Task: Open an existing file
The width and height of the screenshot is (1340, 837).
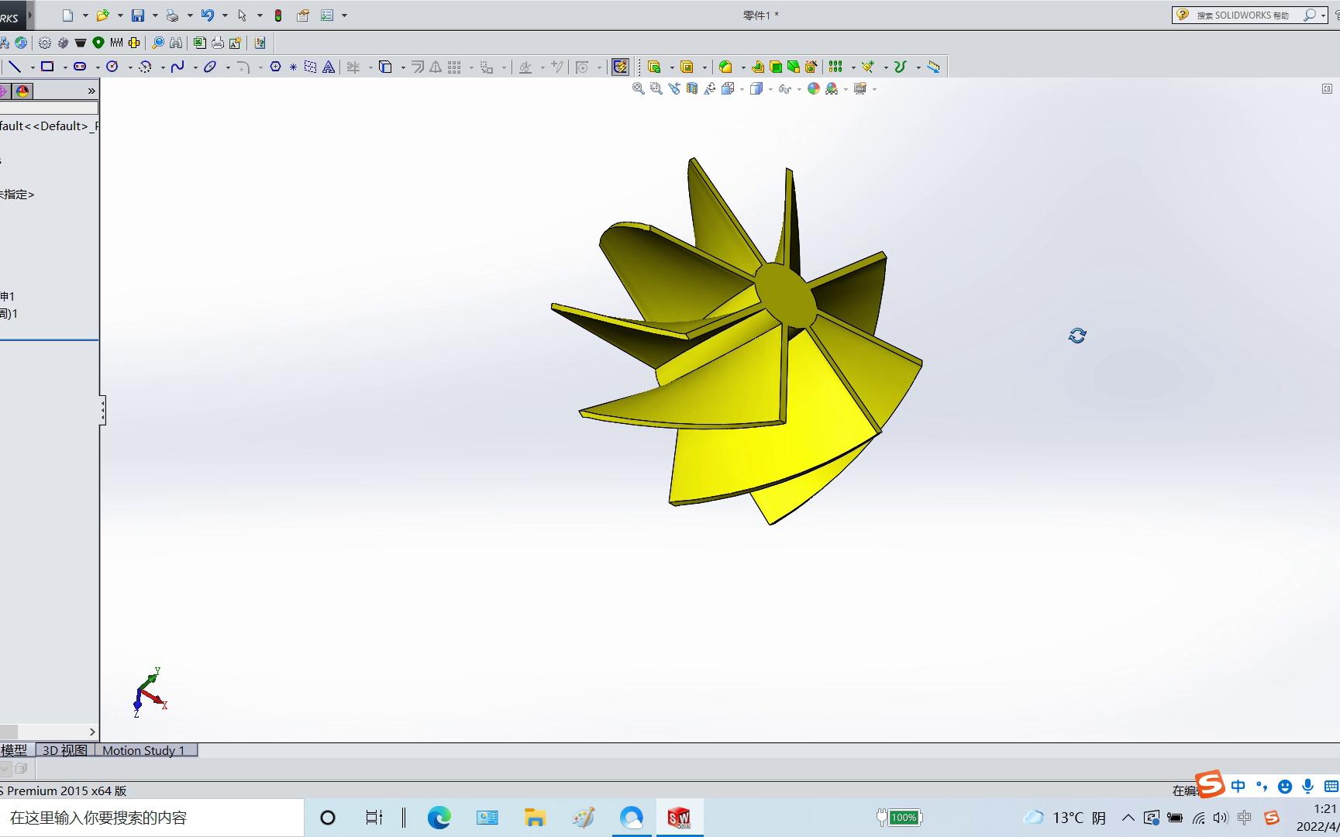Action: tap(102, 15)
